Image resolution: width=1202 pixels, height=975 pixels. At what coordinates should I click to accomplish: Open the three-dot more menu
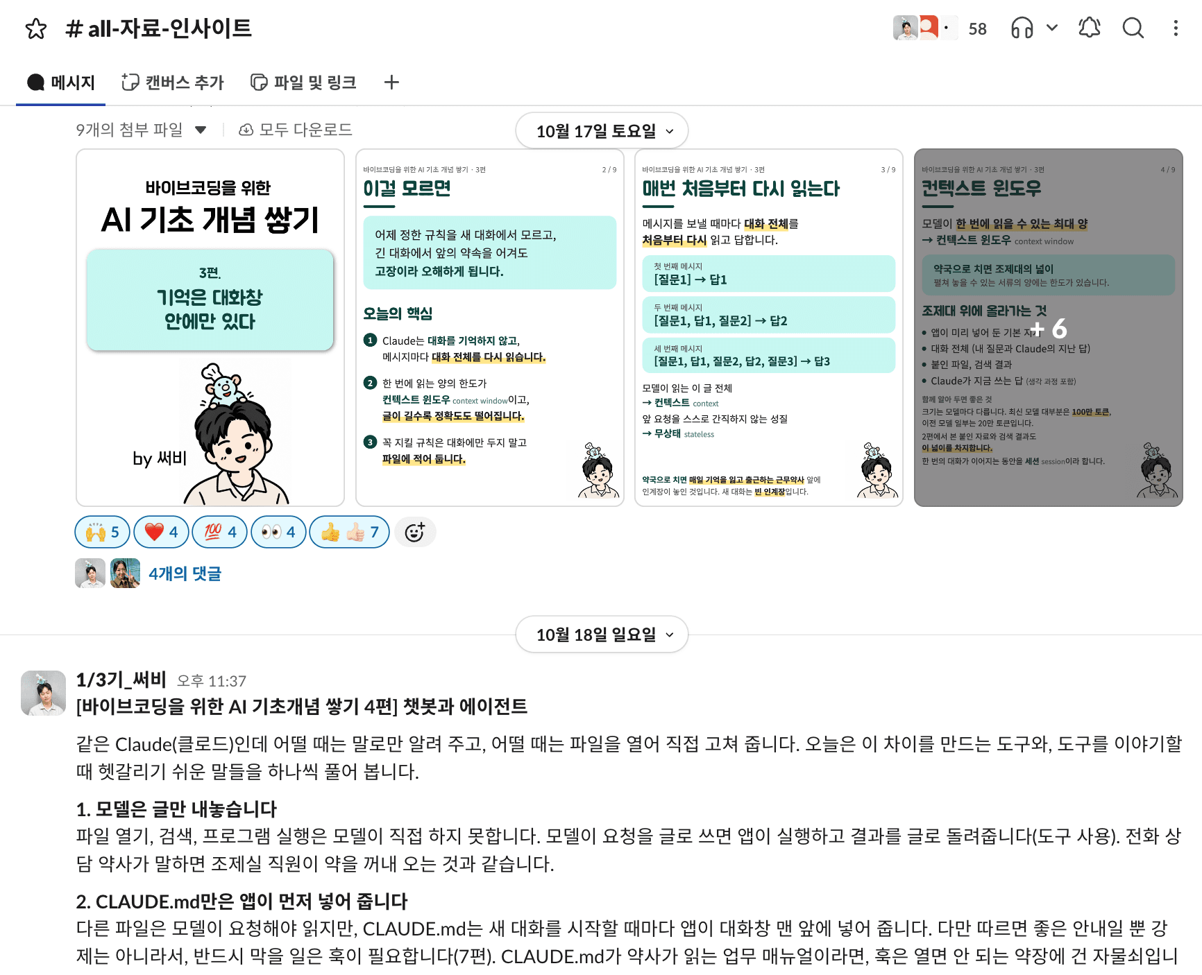tap(1175, 28)
